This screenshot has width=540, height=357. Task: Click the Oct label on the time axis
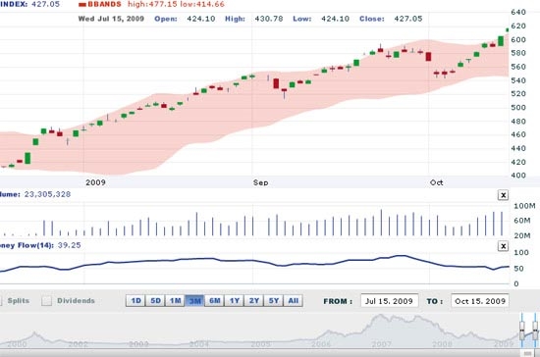click(436, 182)
